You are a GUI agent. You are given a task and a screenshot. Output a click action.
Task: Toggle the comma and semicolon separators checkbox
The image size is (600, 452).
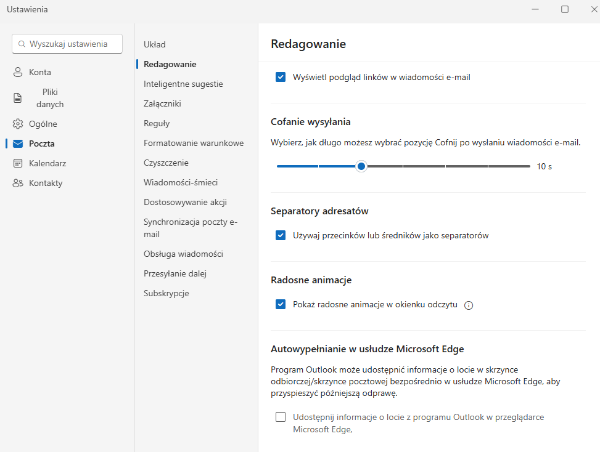pos(281,235)
